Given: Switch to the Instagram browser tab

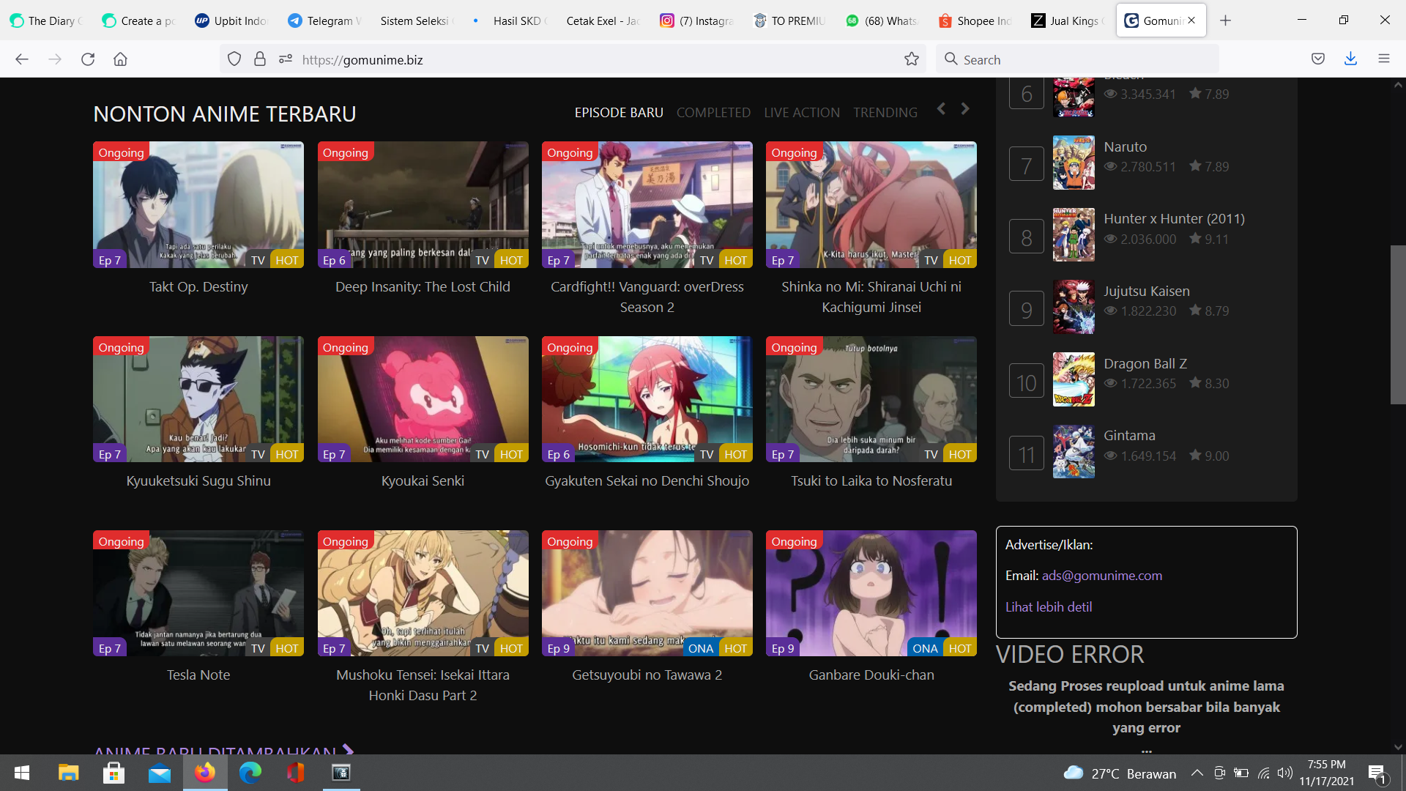Looking at the screenshot, I should pyautogui.click(x=696, y=21).
